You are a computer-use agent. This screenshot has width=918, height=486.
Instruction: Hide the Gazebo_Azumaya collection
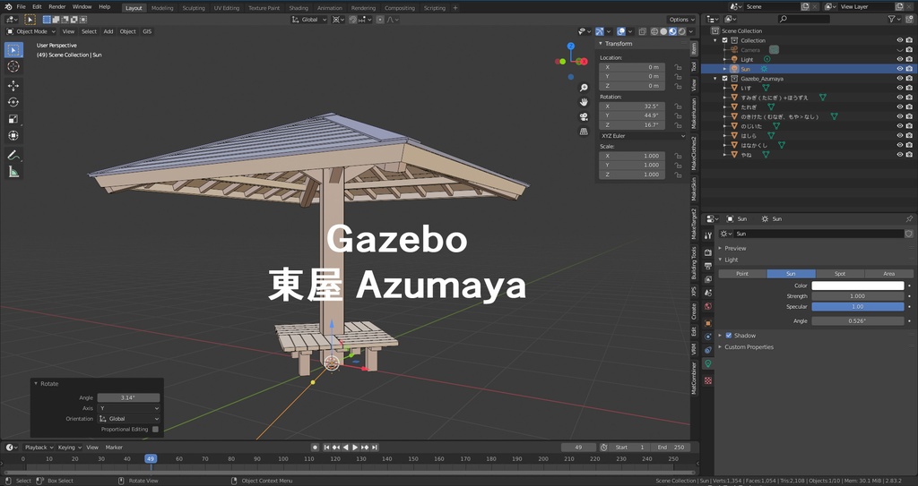[x=900, y=79]
